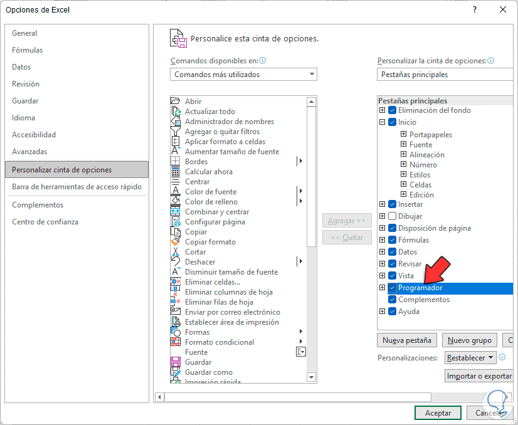The image size is (518, 425).
Task: Uncheck the Insertar tab checkbox
Action: coord(392,204)
